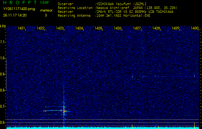This screenshot has height=129, width=202.
Task: Click the date stamp 26.11.17 14:20
Action: 15,15
